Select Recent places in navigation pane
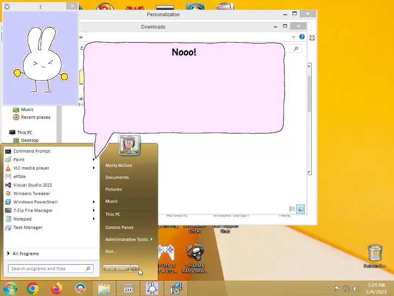394x296 pixels. coord(32,117)
